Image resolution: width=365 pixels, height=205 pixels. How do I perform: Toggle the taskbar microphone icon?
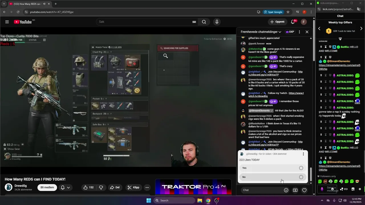point(334,200)
